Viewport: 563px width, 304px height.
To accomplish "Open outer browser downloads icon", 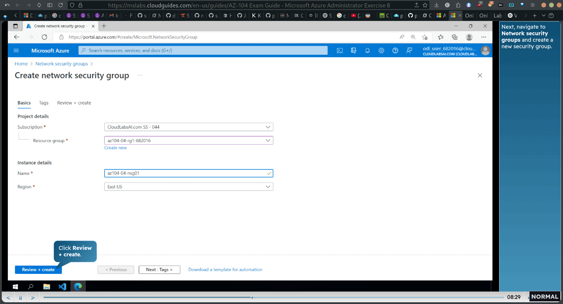I will click(x=436, y=5).
